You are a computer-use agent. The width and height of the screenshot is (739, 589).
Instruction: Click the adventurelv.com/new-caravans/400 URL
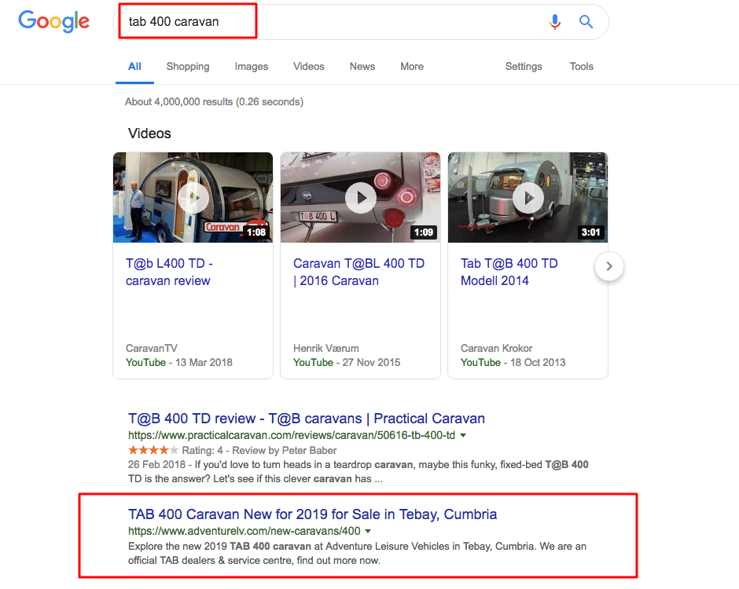[x=244, y=531]
